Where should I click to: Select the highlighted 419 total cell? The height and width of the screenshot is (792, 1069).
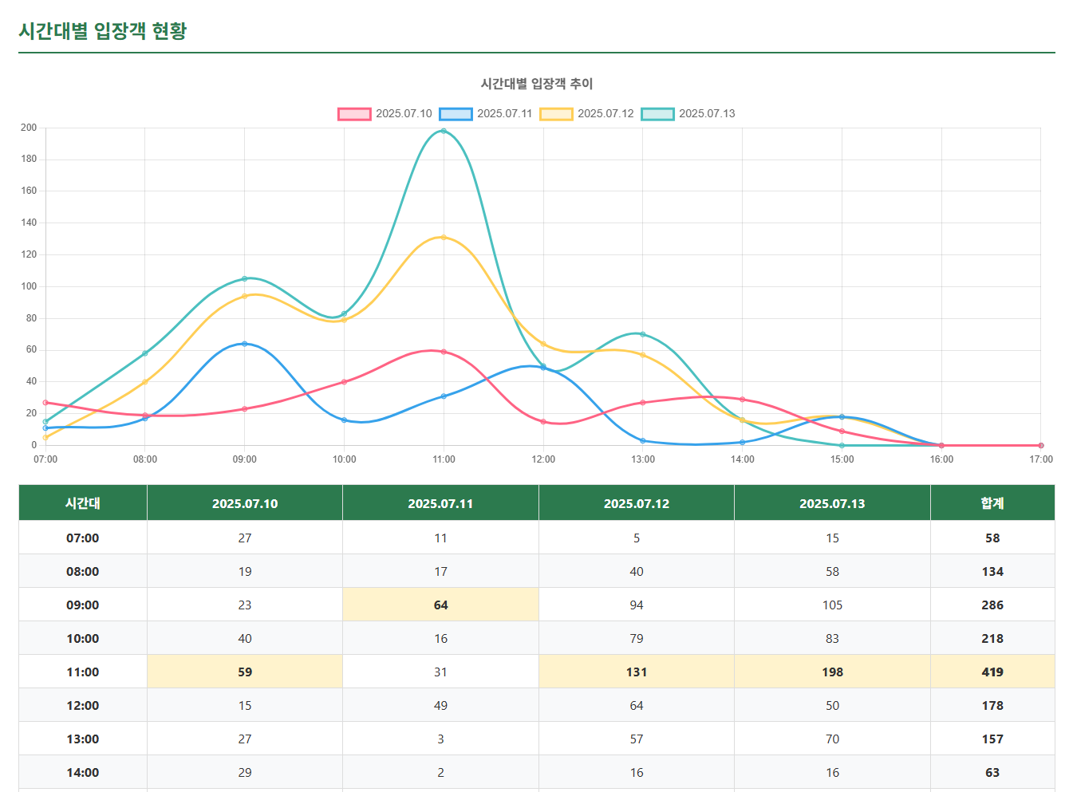[992, 672]
